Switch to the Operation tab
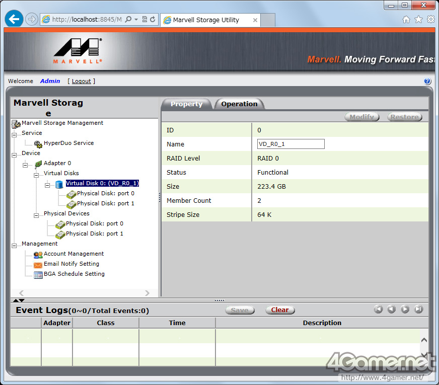 (x=239, y=104)
